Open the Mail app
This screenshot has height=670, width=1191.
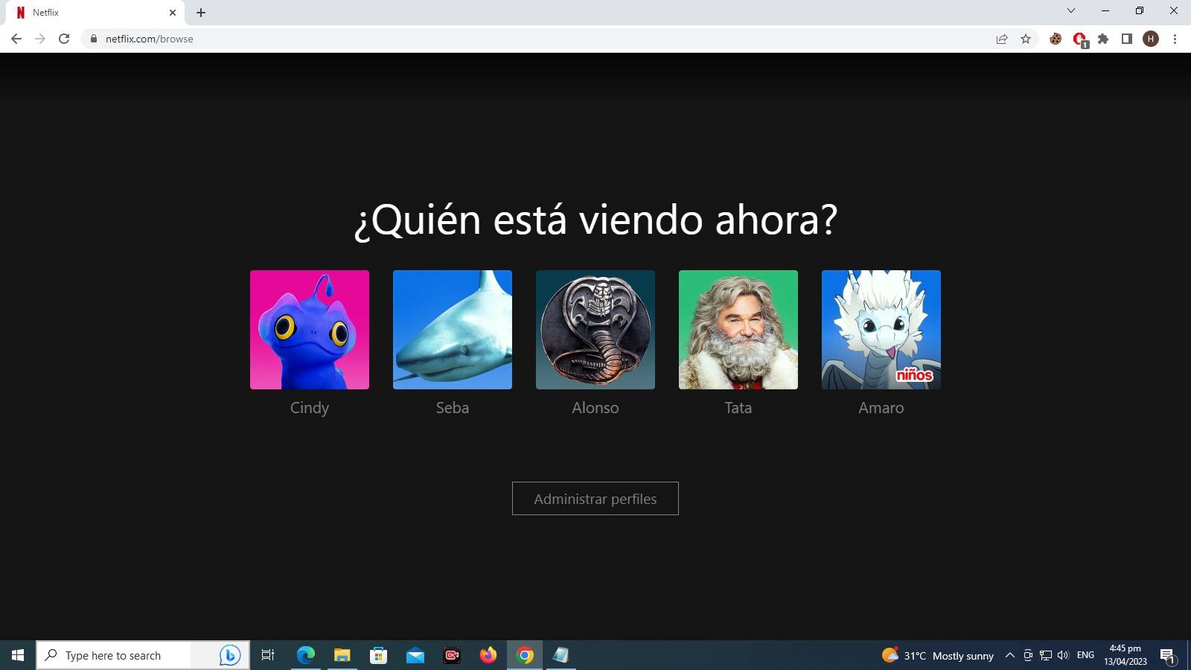click(x=415, y=655)
